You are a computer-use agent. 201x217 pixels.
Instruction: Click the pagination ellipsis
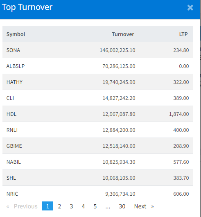point(108,206)
